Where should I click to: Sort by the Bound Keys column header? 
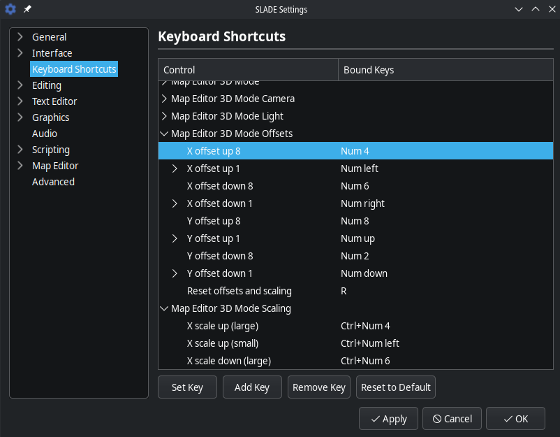[445, 70]
